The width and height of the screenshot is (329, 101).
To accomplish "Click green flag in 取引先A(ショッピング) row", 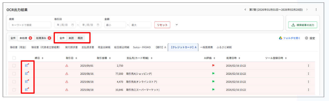I will (x=213, y=74).
